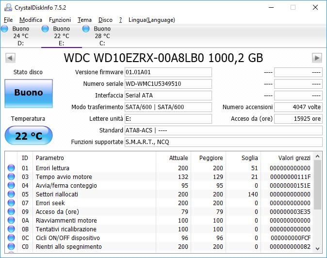Viewport: 327px width, 258px height.
Task: Click the Funzioni supportate field
Action: click(x=224, y=142)
